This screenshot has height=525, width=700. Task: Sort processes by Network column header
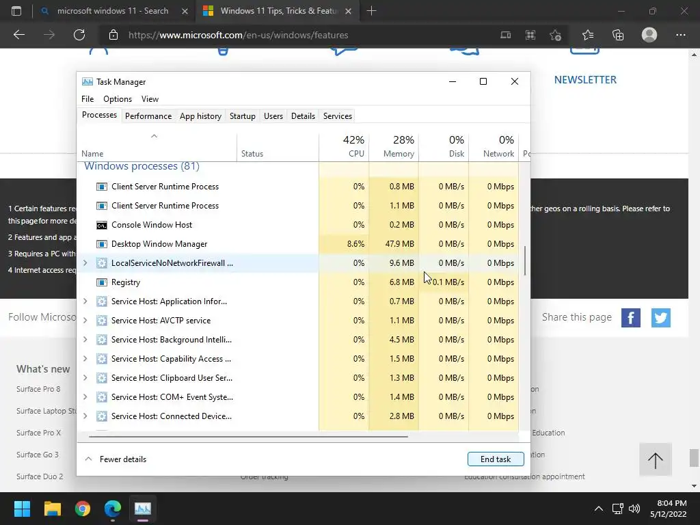[494, 147]
